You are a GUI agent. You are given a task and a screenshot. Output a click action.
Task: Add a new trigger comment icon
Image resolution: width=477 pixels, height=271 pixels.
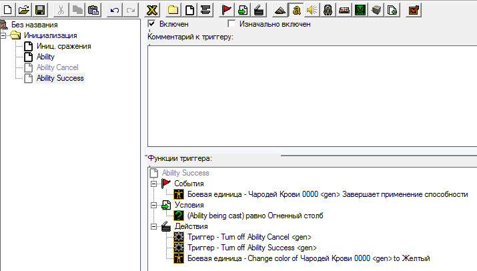click(205, 10)
